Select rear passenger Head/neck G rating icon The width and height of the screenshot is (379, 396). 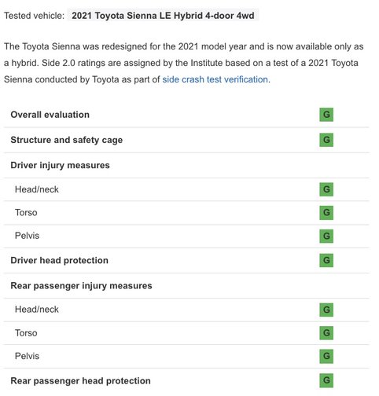click(x=326, y=310)
